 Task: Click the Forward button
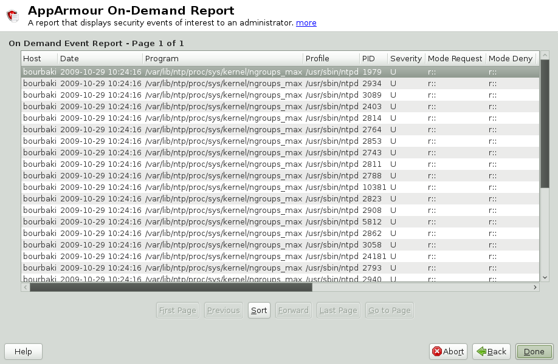[x=293, y=310]
